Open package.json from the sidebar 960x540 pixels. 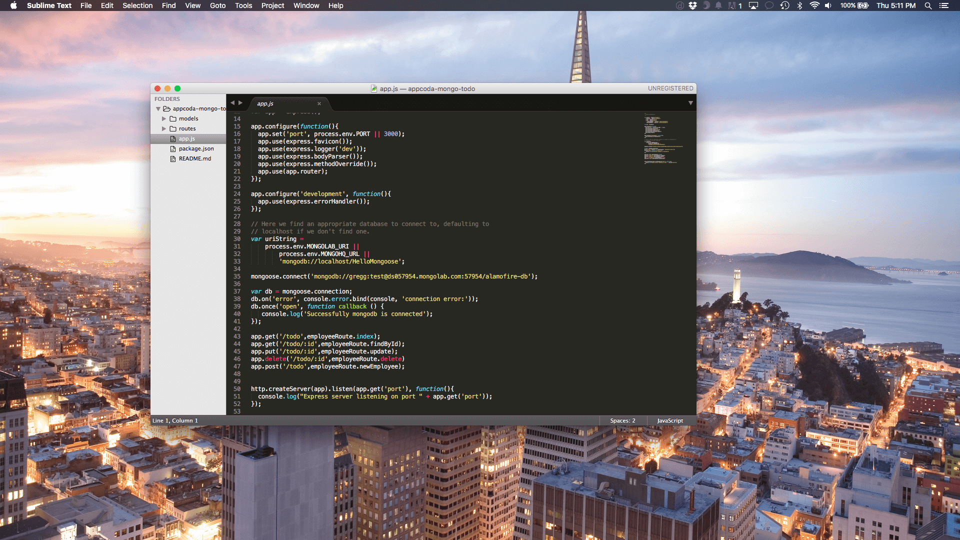196,148
